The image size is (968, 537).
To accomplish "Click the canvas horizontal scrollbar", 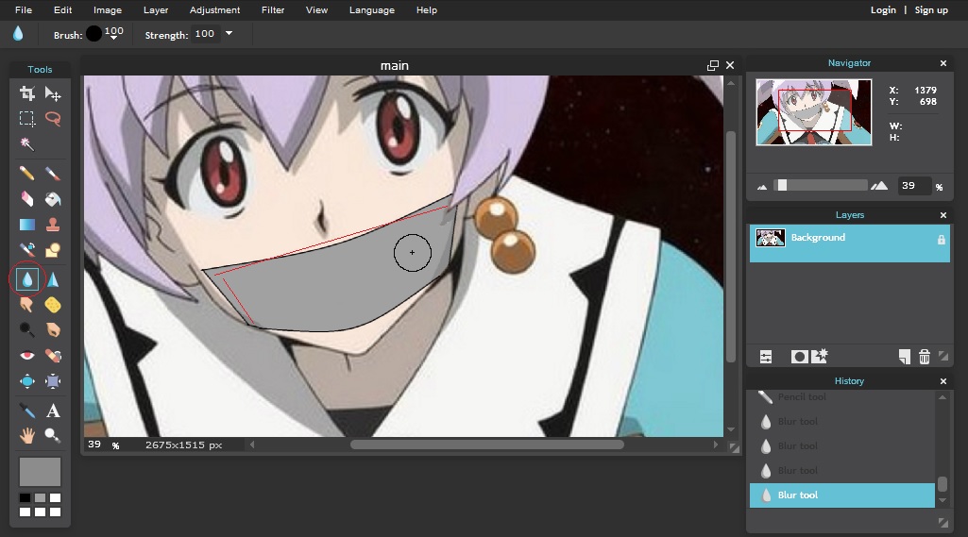I will click(486, 445).
